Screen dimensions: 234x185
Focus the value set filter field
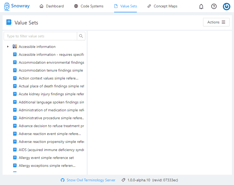pyautogui.click(x=40, y=36)
